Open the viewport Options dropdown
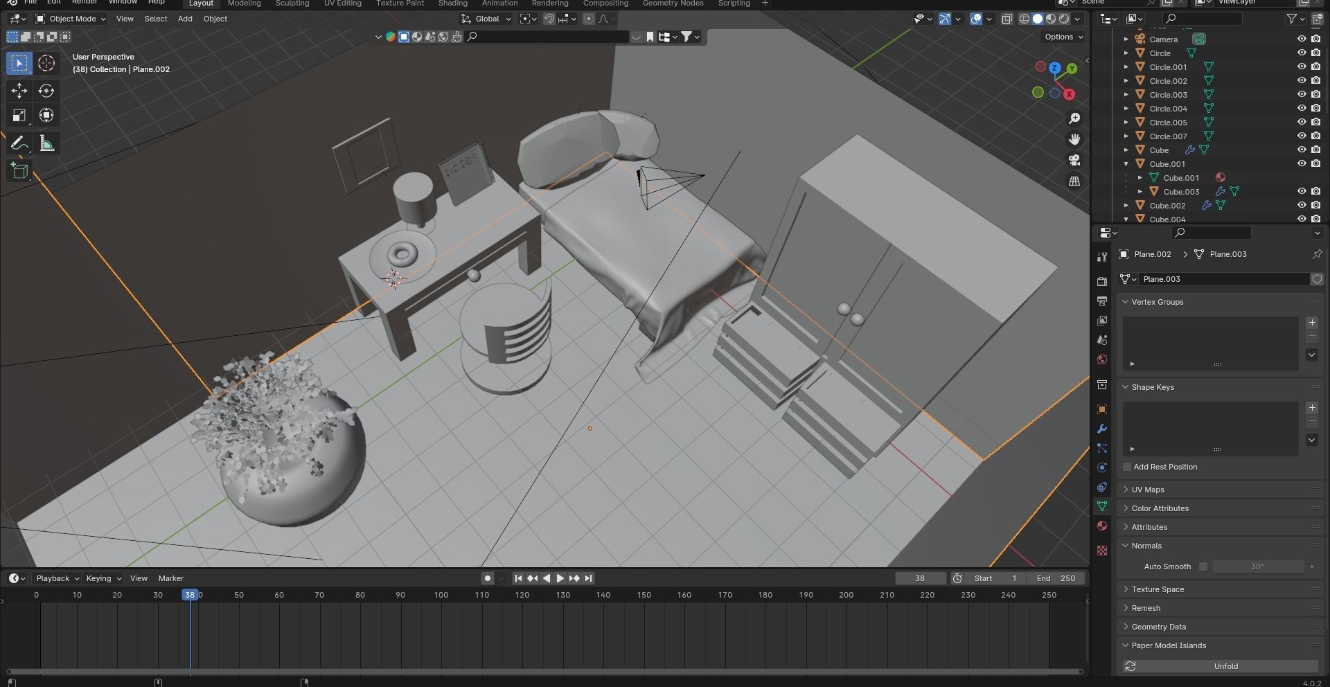This screenshot has width=1330, height=687. pos(1063,37)
